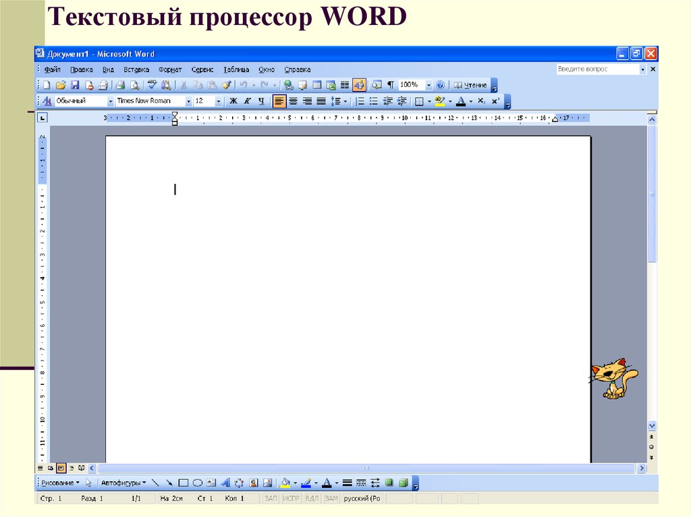The width and height of the screenshot is (691, 517).
Task: Click the ИСПР status bar indicator
Action: (x=291, y=499)
